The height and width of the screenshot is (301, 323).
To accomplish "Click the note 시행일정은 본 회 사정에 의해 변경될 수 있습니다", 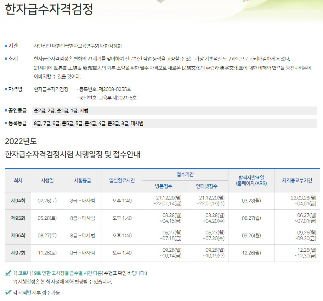I will click(x=62, y=282).
